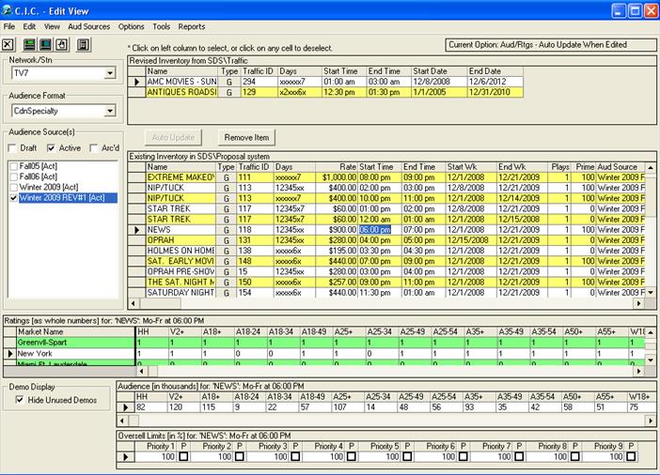The width and height of the screenshot is (660, 475).
Task: Open the Aud Sources menu
Action: click(89, 26)
